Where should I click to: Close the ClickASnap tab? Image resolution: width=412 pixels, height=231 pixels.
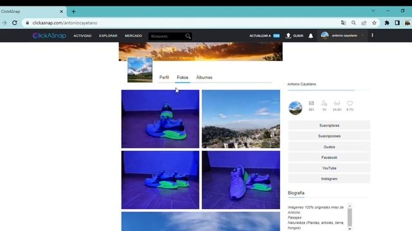coord(61,12)
